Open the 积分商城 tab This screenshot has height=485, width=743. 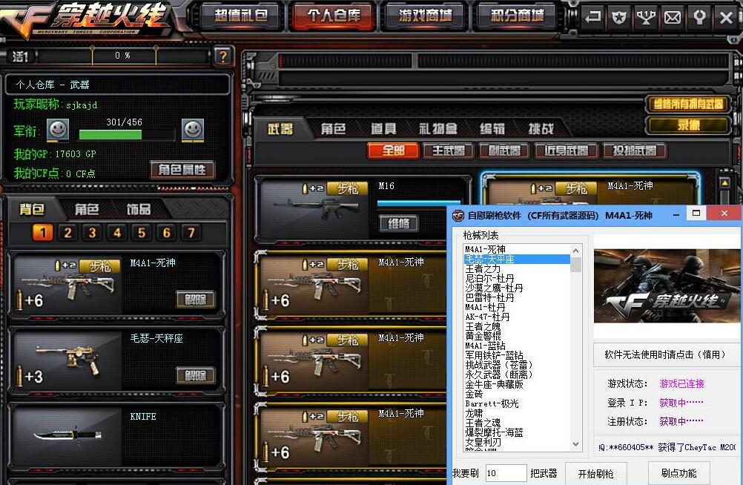point(517,16)
